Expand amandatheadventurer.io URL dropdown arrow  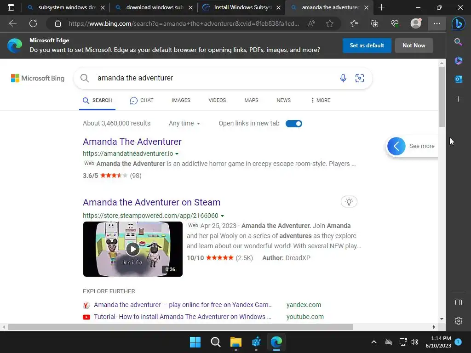177,154
